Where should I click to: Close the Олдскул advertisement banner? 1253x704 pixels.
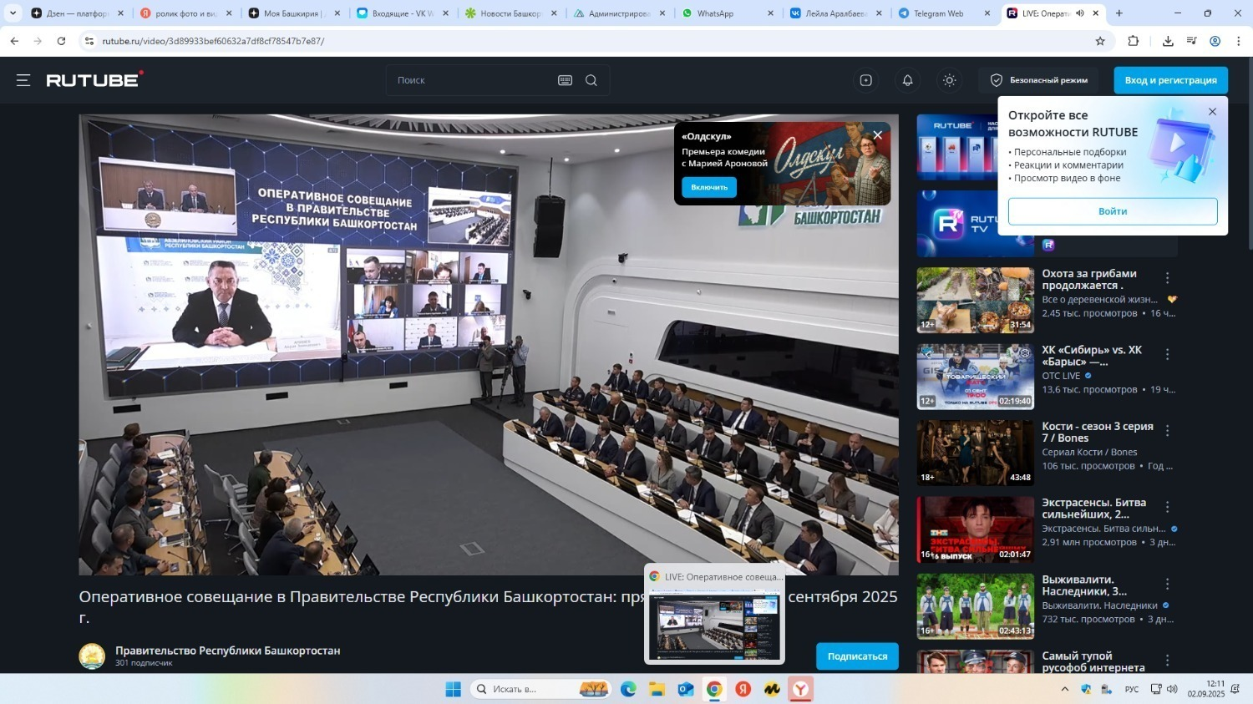click(877, 135)
